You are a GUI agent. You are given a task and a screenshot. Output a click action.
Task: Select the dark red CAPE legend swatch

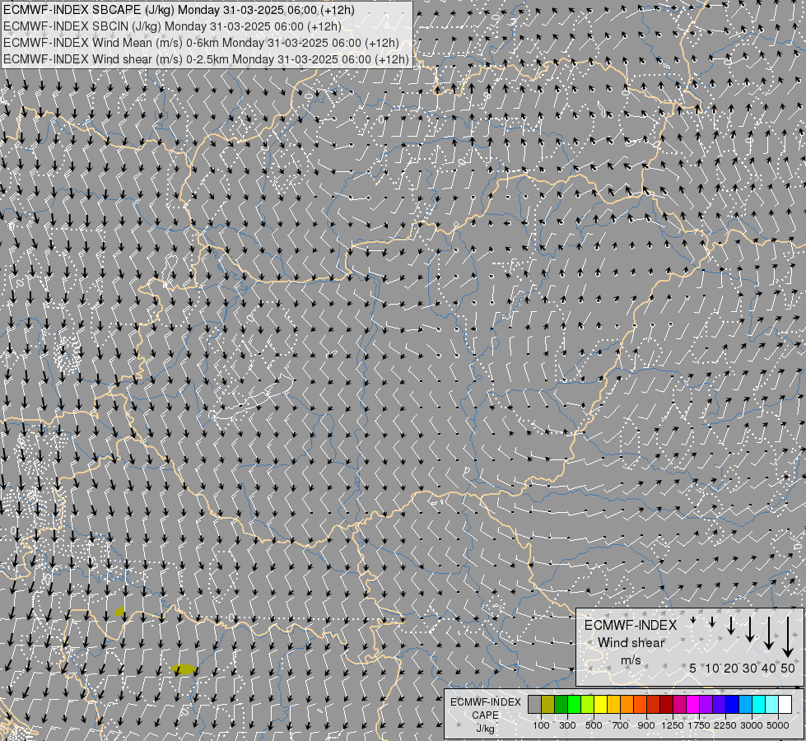click(667, 705)
